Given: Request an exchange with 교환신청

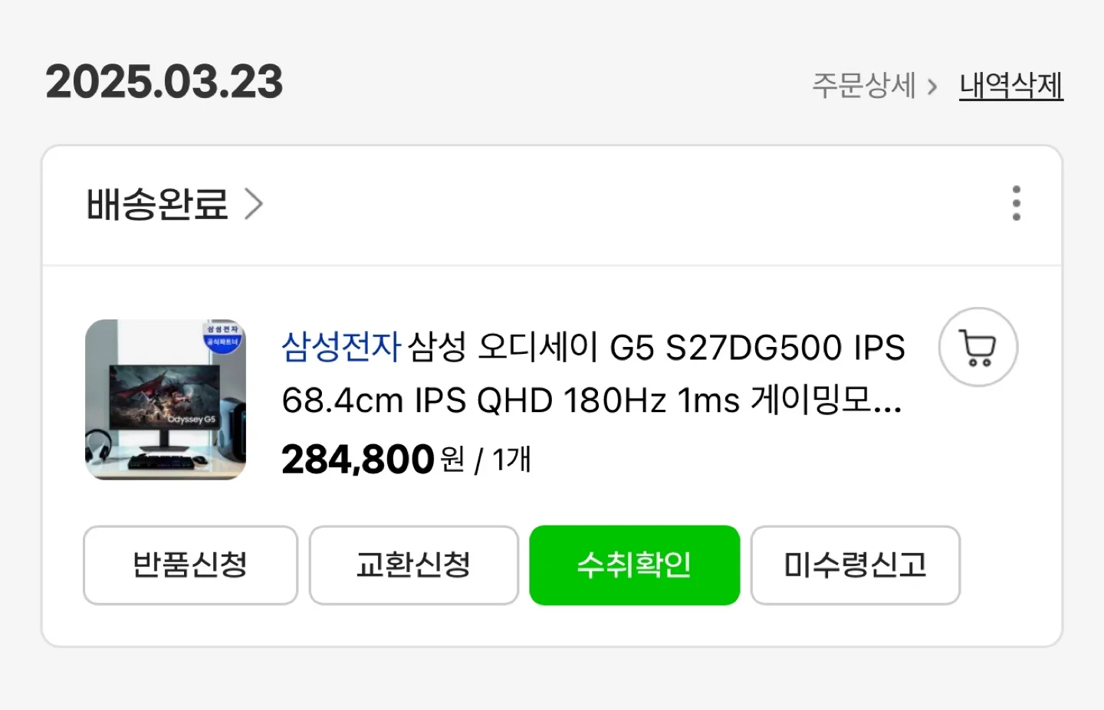Looking at the screenshot, I should point(414,565).
